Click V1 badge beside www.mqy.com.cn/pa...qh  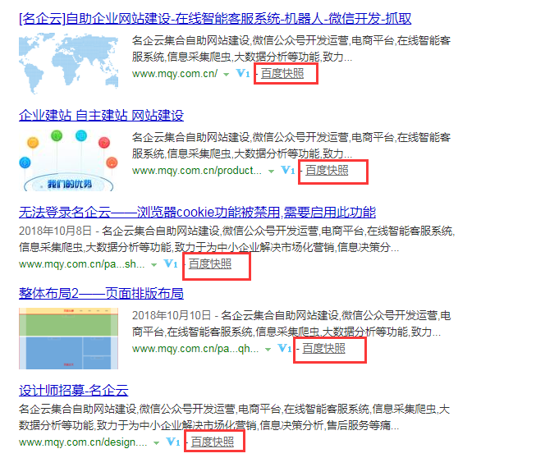[285, 348]
